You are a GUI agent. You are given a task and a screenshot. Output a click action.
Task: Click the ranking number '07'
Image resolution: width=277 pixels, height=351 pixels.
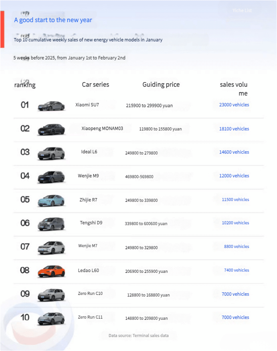pyautogui.click(x=25, y=247)
